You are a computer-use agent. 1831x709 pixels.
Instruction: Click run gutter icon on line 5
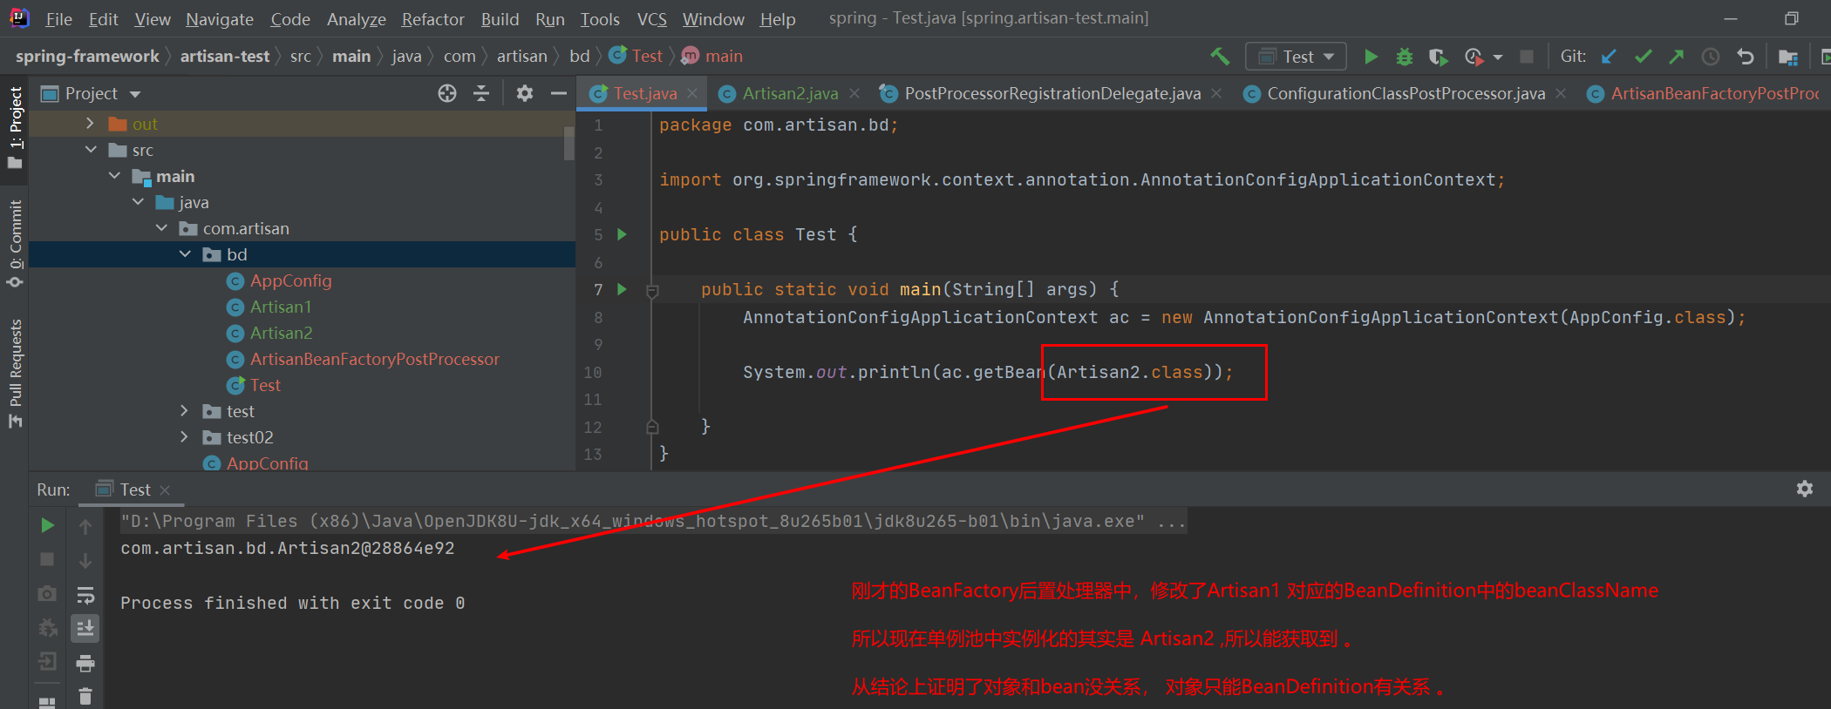pyautogui.click(x=622, y=234)
